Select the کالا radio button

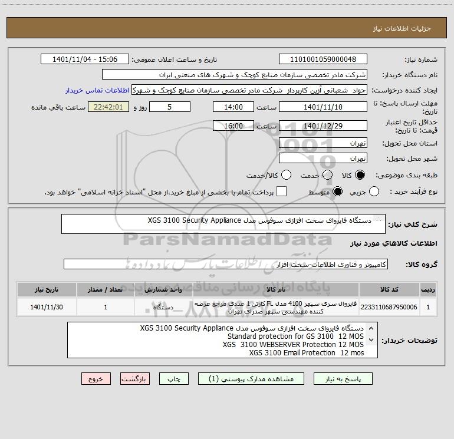click(x=360, y=175)
